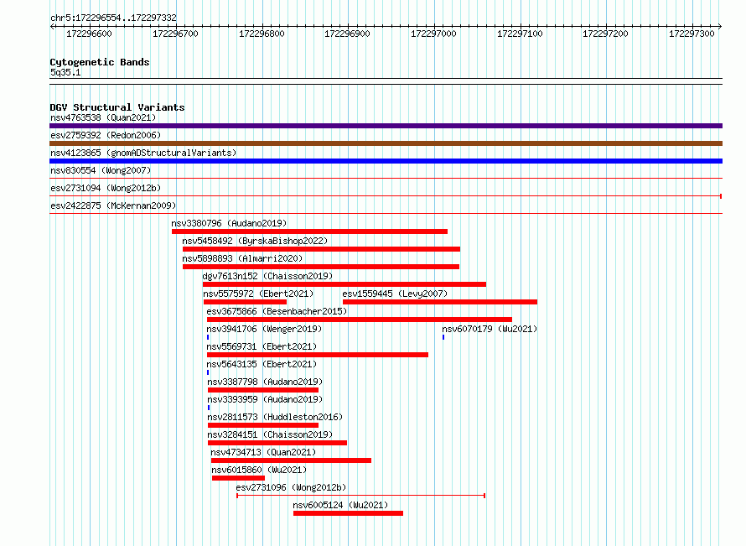746x546 pixels.
Task: Open nsv3380796 (Audano2019) variant label
Action: (x=229, y=223)
